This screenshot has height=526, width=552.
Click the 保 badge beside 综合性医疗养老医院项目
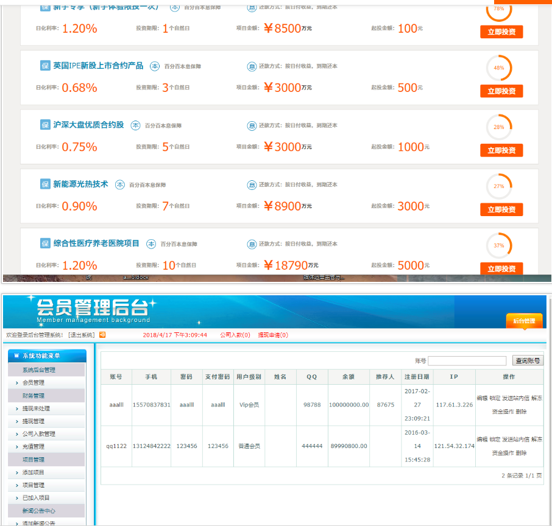pyautogui.click(x=45, y=244)
